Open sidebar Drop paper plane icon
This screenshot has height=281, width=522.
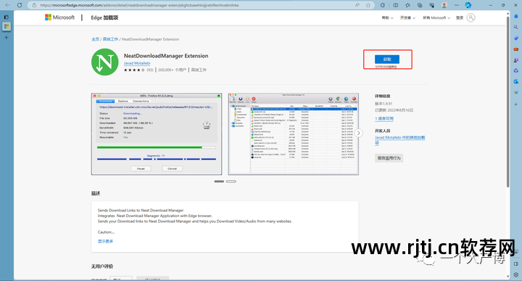[516, 92]
